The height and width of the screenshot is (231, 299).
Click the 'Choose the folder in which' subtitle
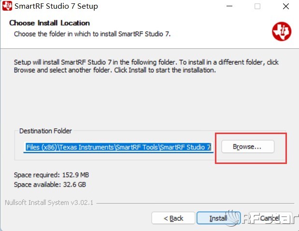[92, 34]
